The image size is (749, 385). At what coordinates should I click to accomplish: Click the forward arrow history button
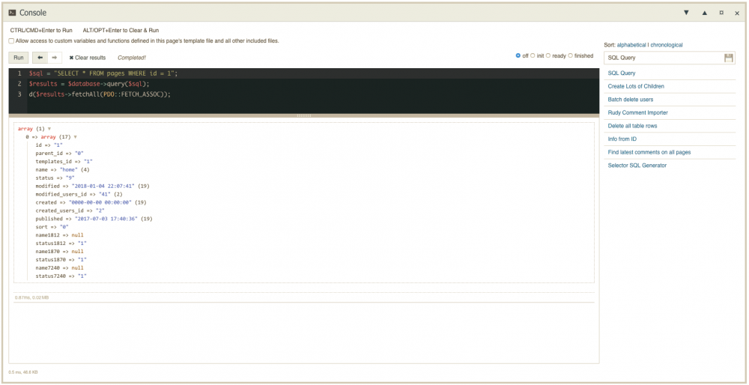click(55, 58)
